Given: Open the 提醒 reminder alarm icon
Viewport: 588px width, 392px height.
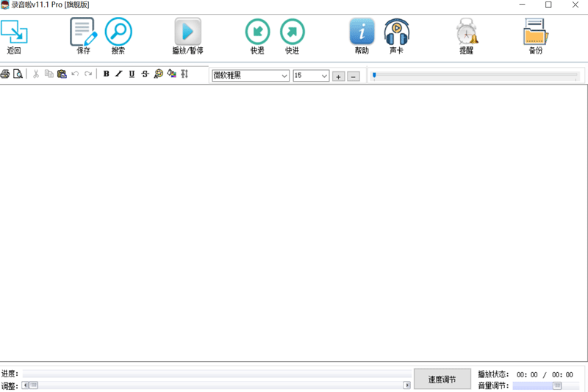Looking at the screenshot, I should coord(467,32).
